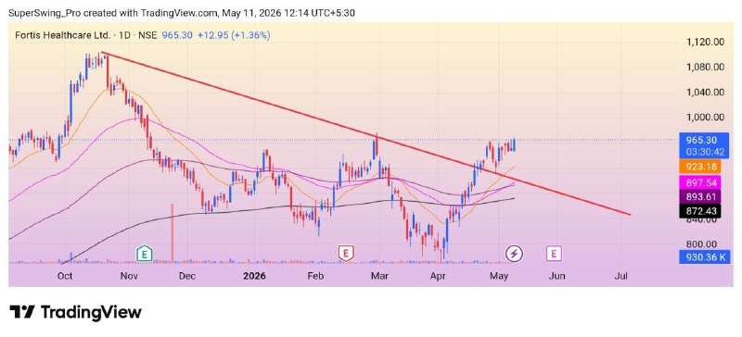Image resolution: width=742 pixels, height=337 pixels.
Task: Click the blue 930.36 K volume label
Action: pyautogui.click(x=704, y=257)
